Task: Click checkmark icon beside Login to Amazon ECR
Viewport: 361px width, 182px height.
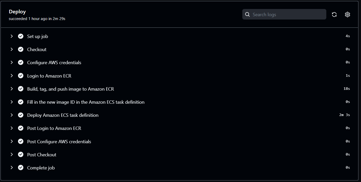Action: [21, 76]
